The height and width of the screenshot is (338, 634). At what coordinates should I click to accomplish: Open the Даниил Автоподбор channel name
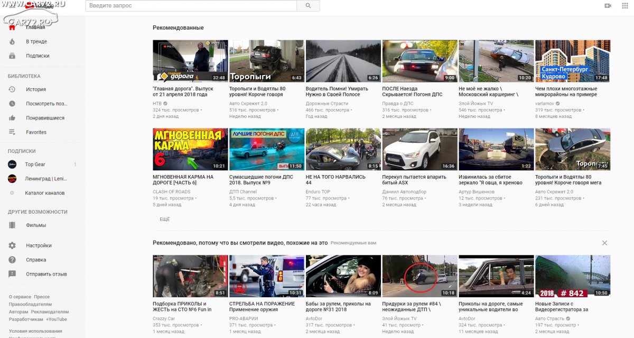pos(404,191)
